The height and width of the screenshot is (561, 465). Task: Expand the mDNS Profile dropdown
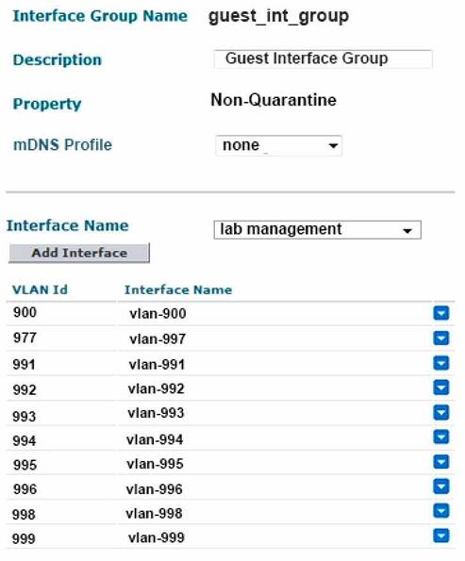(x=278, y=145)
